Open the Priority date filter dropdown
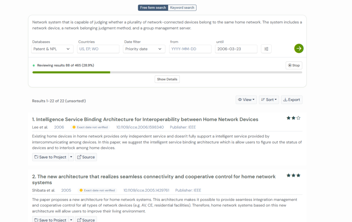This screenshot has height=222, width=352. [144, 49]
